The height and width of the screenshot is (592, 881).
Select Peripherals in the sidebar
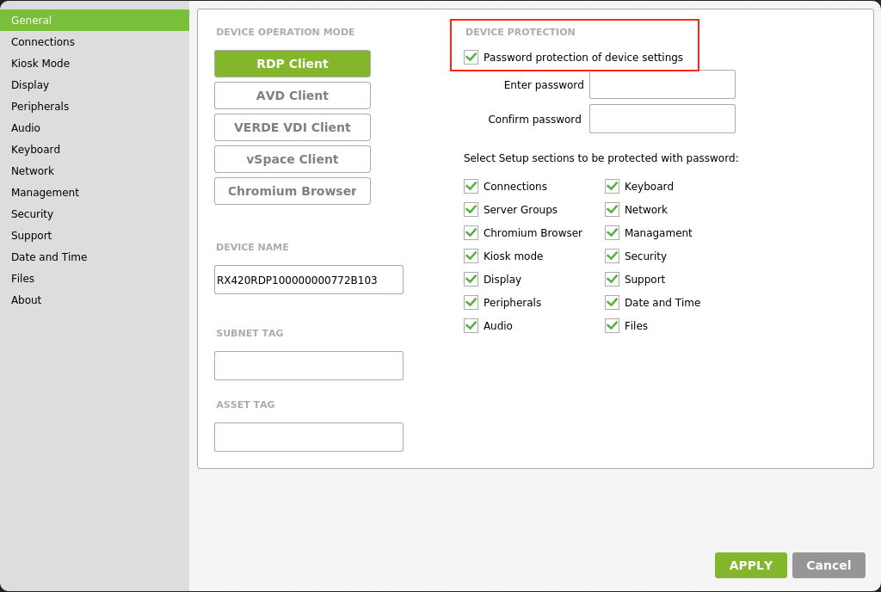95,106
